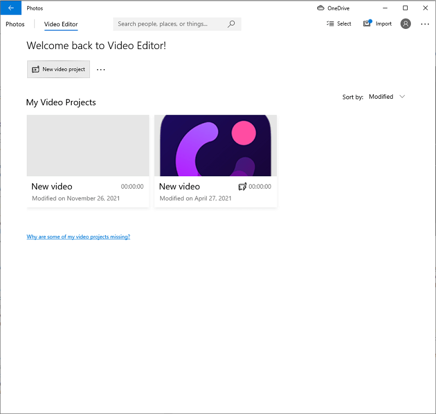Click the Select button label
This screenshot has width=436, height=414.
pos(344,23)
